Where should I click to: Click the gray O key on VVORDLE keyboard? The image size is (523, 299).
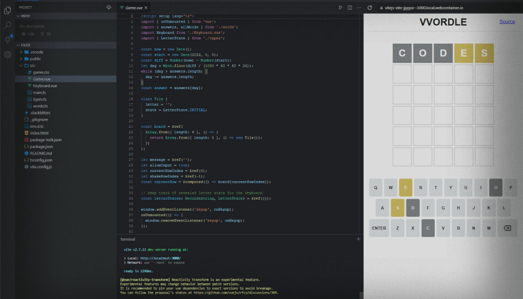(x=496, y=188)
